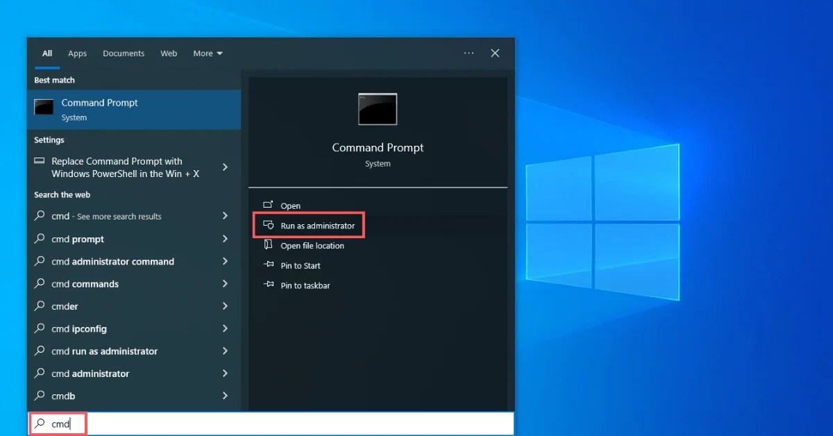This screenshot has height=436, width=833.
Task: Expand the 'cmd prompt' suggestion arrow
Action: coord(225,239)
